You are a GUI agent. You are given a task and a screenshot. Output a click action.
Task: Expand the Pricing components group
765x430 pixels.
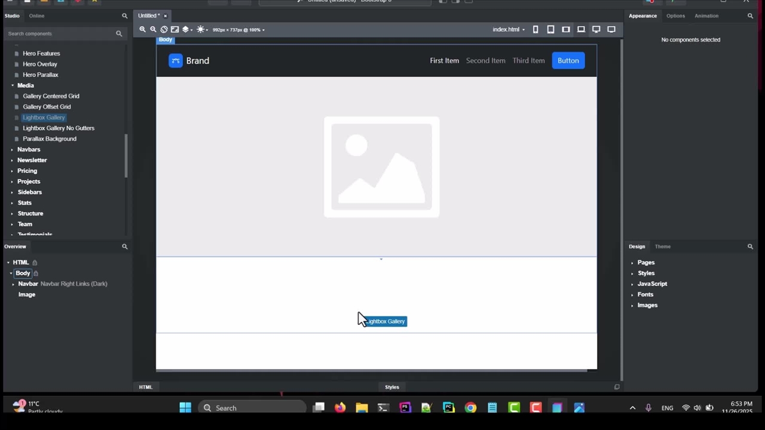[12, 171]
